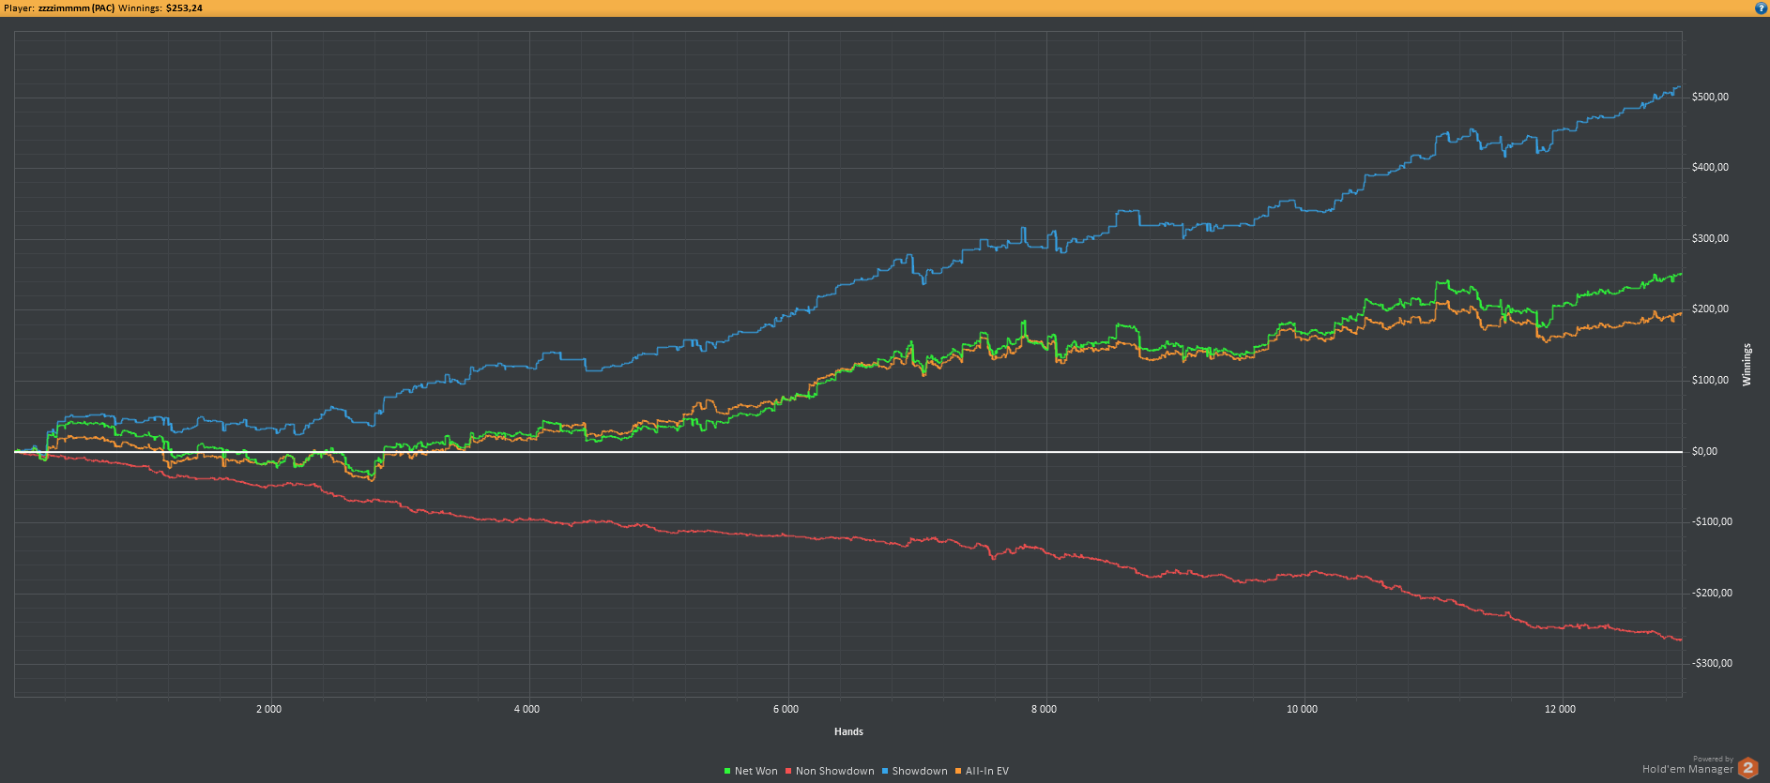Click the orange All-In EV color swatch
This screenshot has height=783, width=1770.
tap(958, 771)
